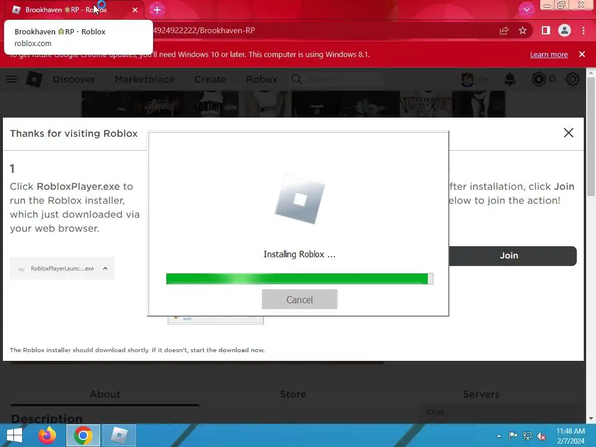This screenshot has height=447, width=596.
Task: Open Roblox hamburger navigation menu
Action: [12, 79]
